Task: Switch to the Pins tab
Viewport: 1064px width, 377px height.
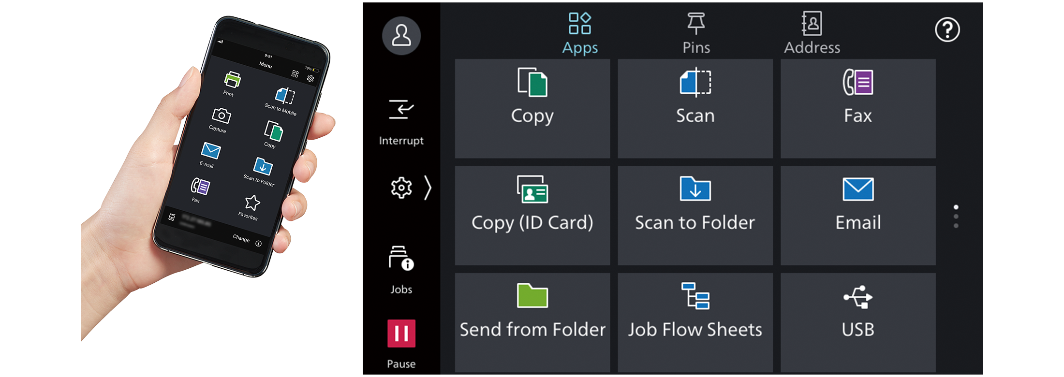Action: pyautogui.click(x=696, y=33)
